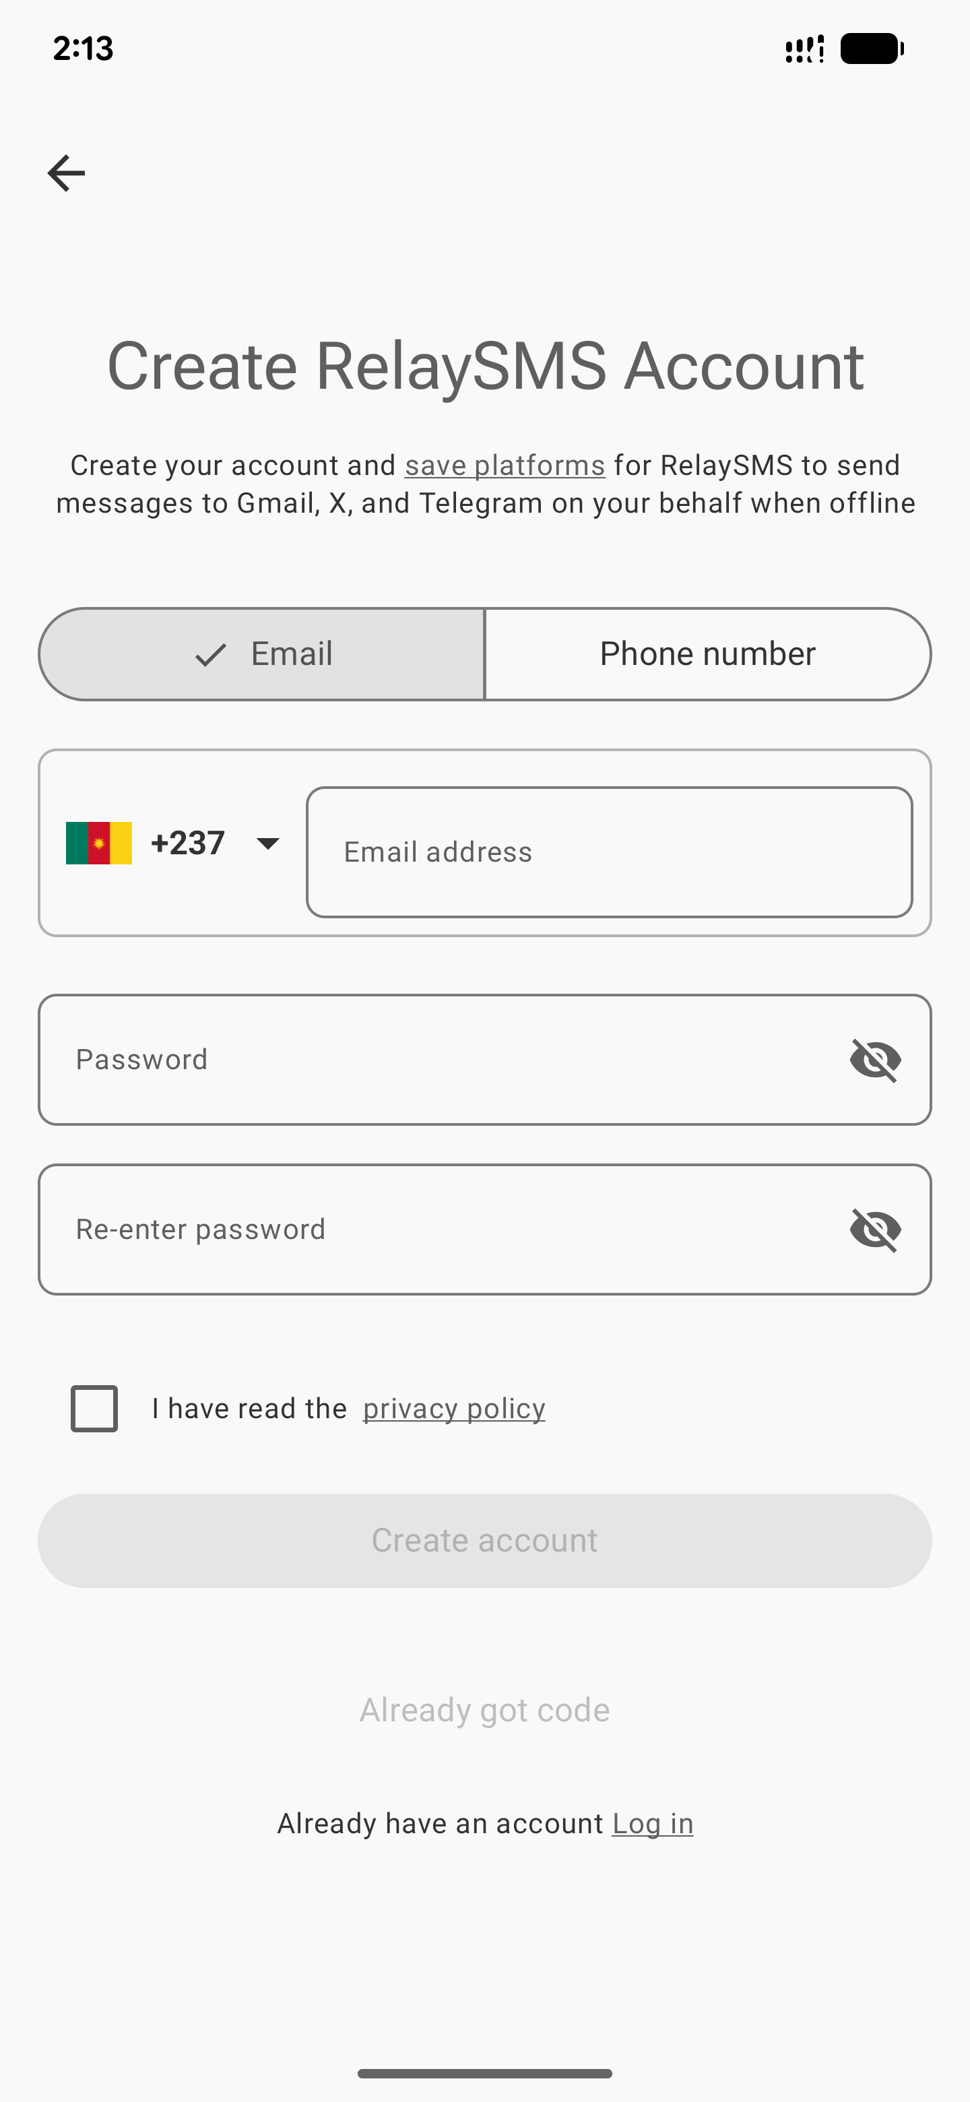Tap the Log in link
This screenshot has width=970, height=2102.
653,1824
